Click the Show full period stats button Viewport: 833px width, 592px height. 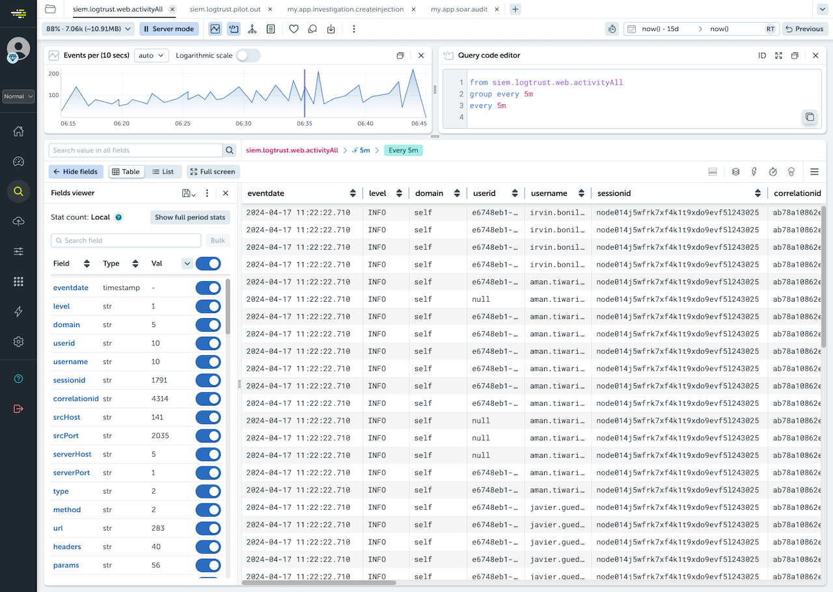click(189, 217)
